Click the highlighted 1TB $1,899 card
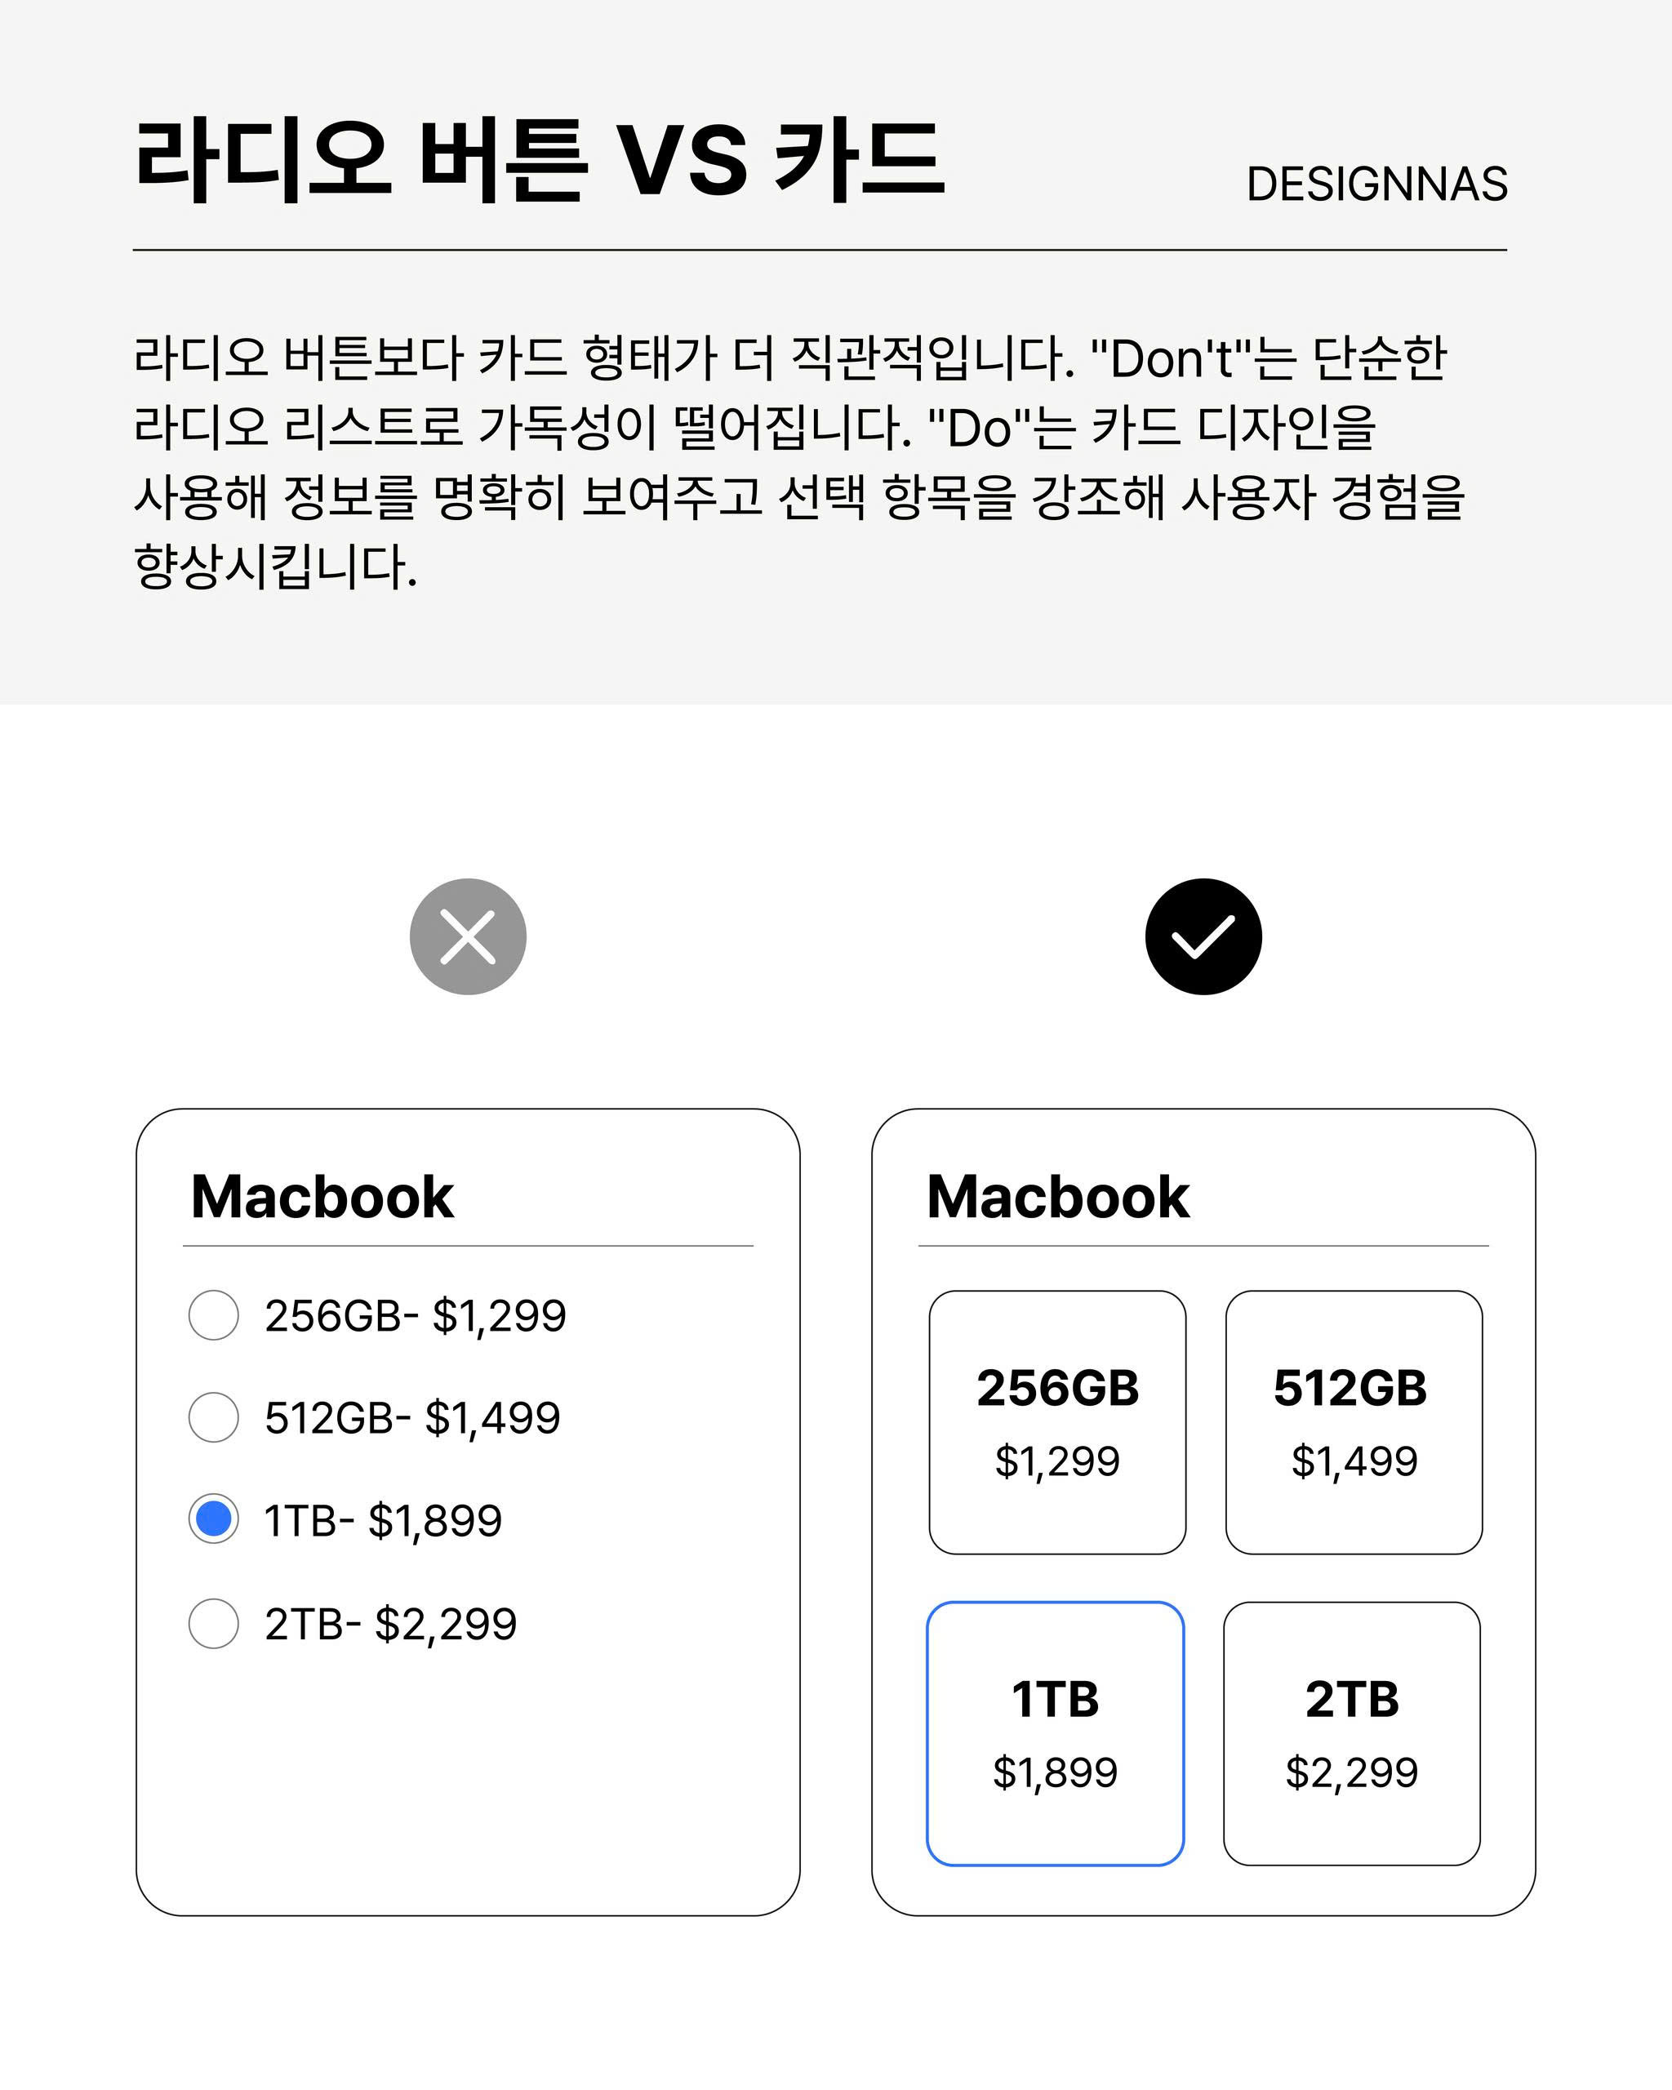This screenshot has width=1672, height=2090. click(1056, 1733)
